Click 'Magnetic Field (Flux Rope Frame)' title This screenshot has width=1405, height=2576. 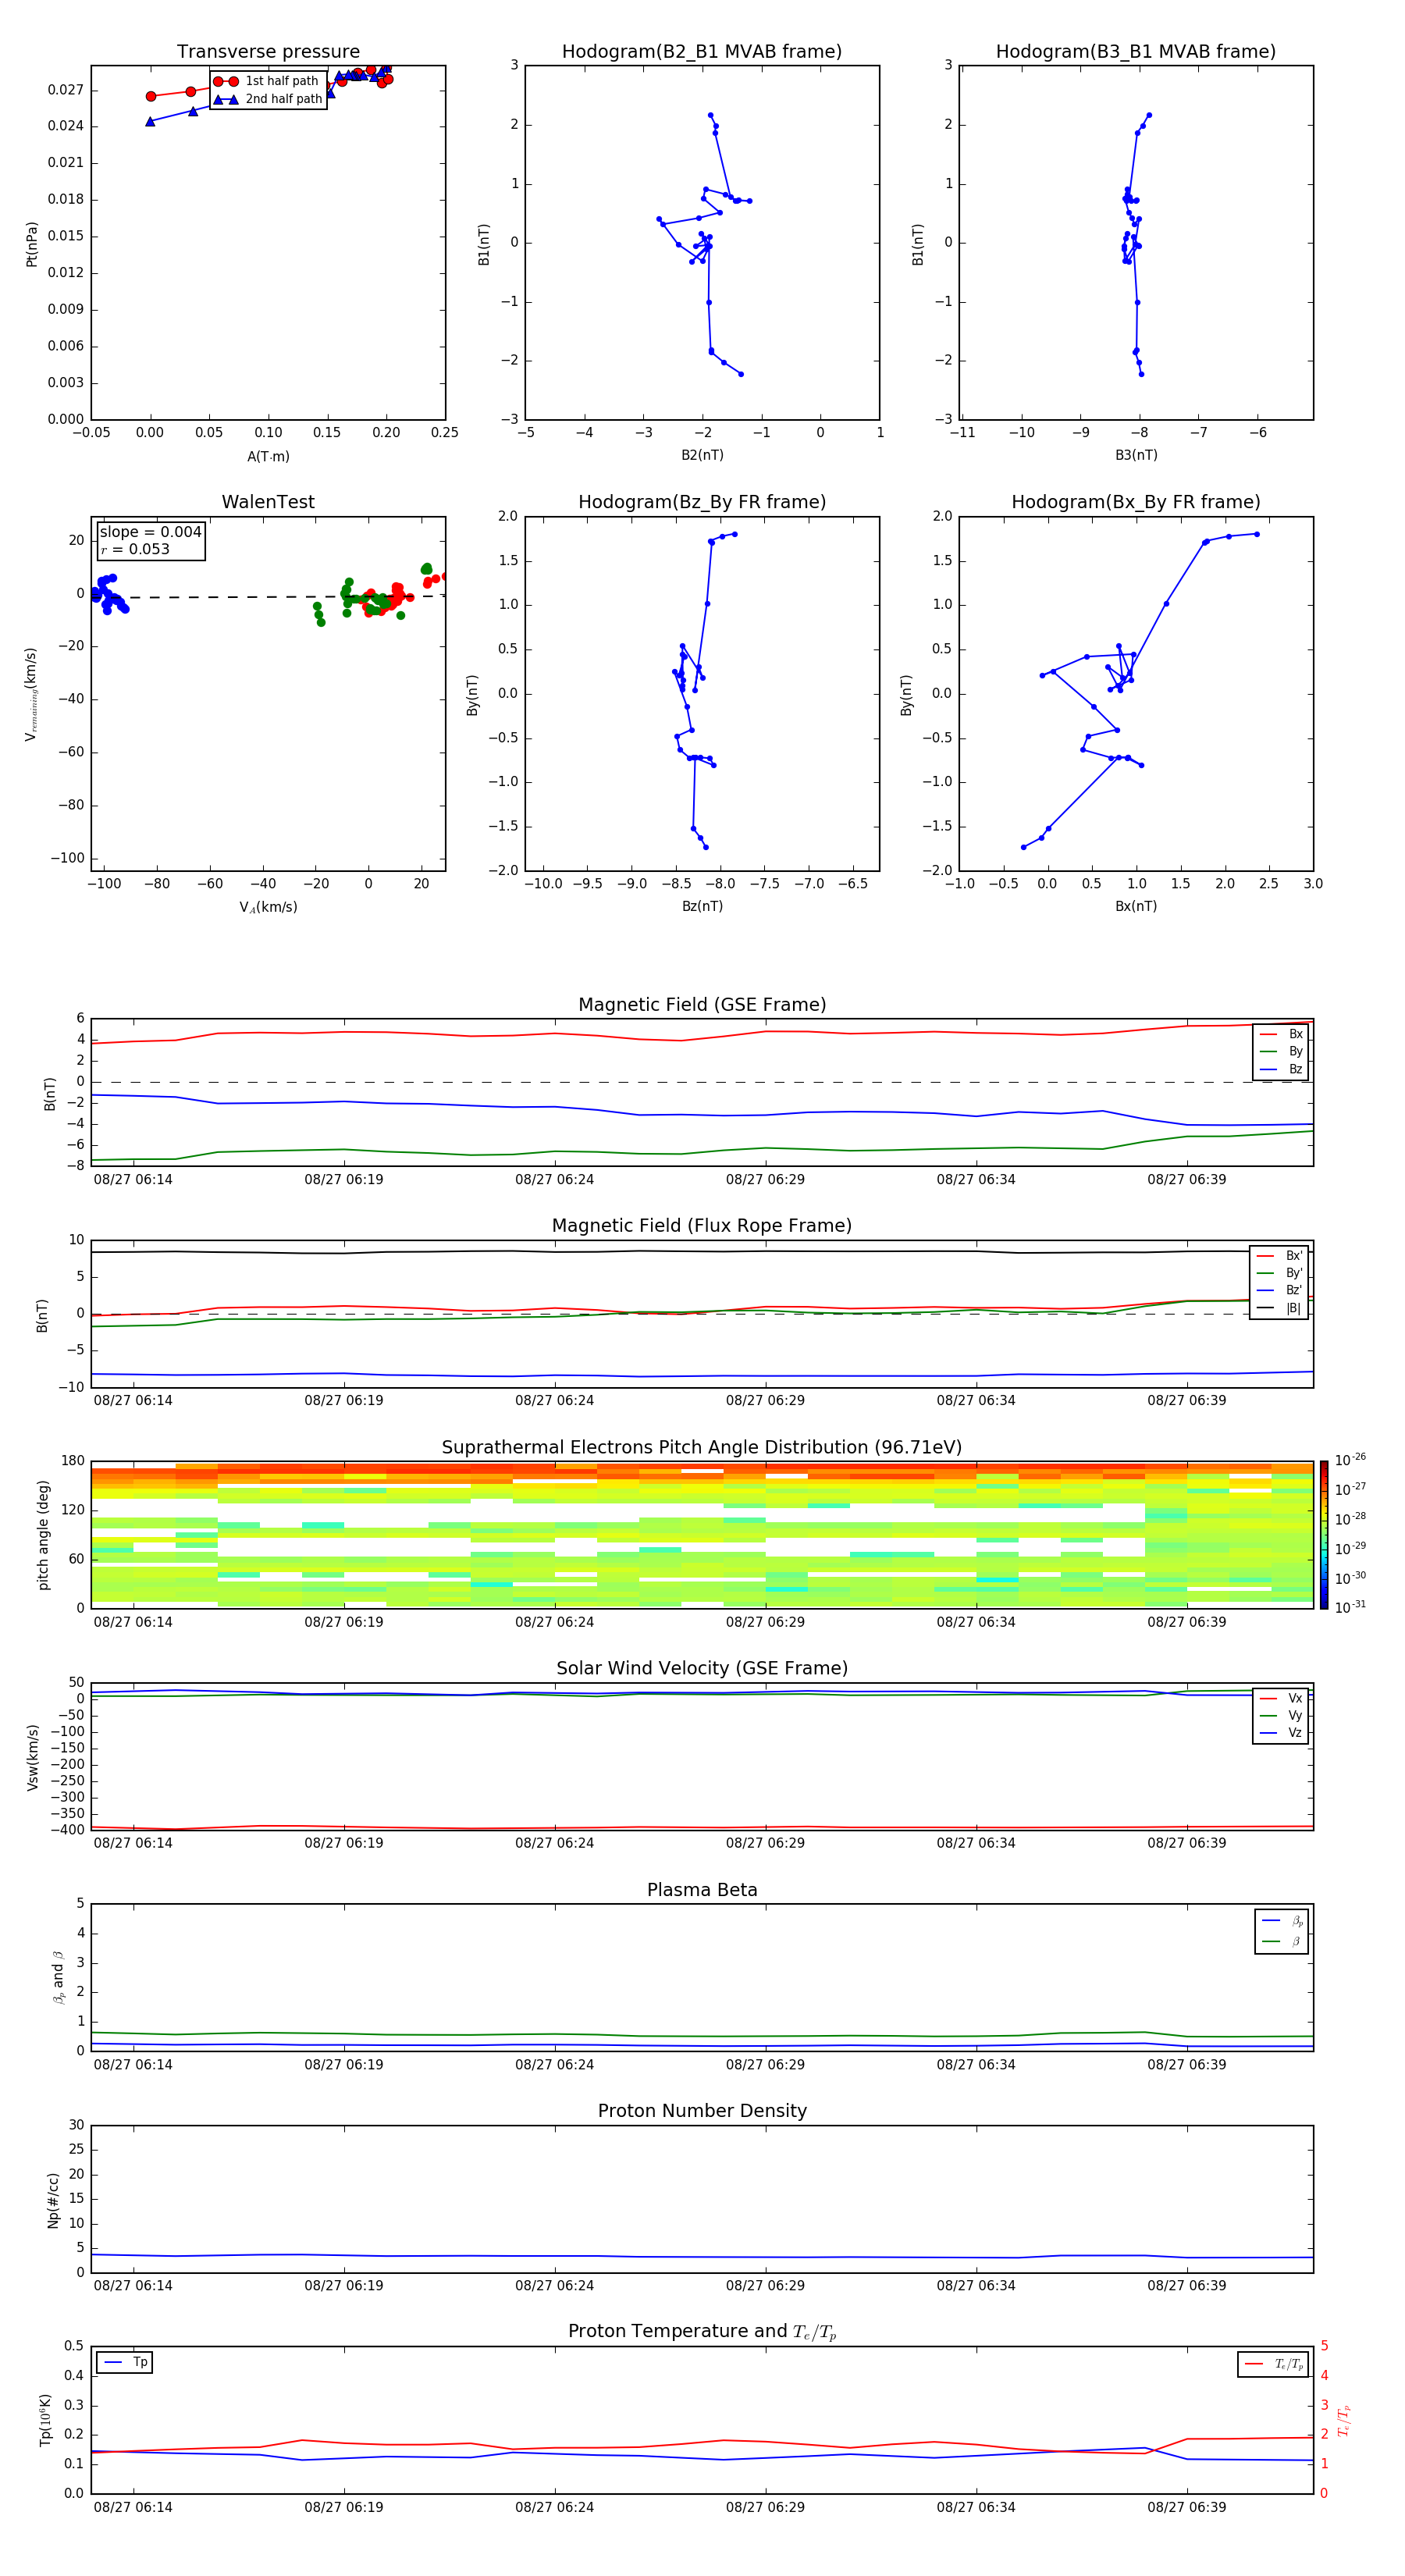(x=702, y=1226)
